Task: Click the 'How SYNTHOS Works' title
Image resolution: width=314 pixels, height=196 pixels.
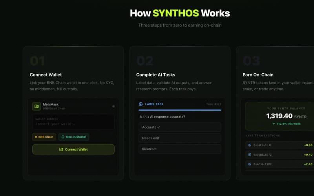Action: pyautogui.click(x=180, y=13)
